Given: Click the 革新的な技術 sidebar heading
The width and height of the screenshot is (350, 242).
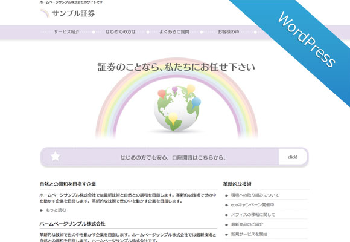Looking at the screenshot, I should tap(237, 185).
